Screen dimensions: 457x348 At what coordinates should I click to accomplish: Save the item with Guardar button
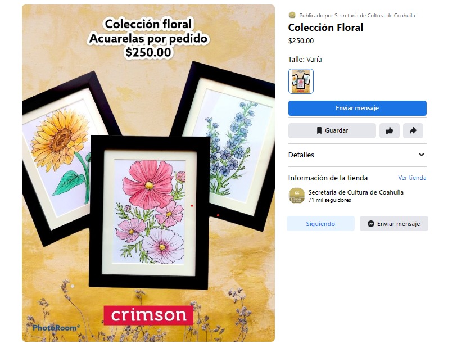pos(332,130)
